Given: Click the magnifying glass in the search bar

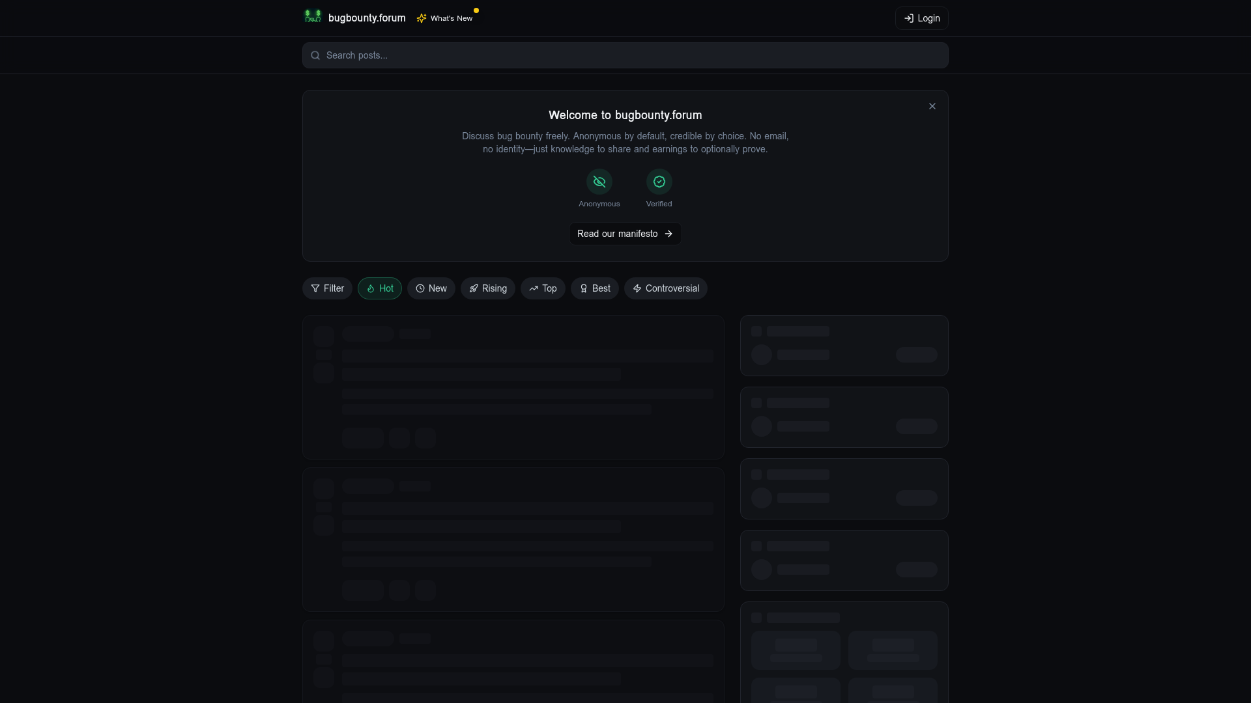Looking at the screenshot, I should point(315,55).
